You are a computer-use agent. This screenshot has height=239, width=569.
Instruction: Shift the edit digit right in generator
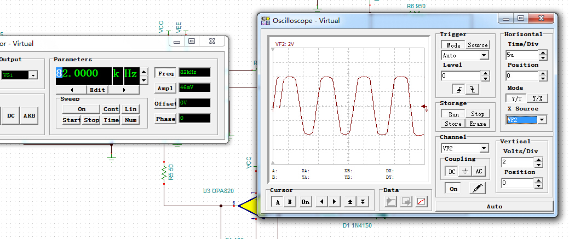click(x=124, y=90)
